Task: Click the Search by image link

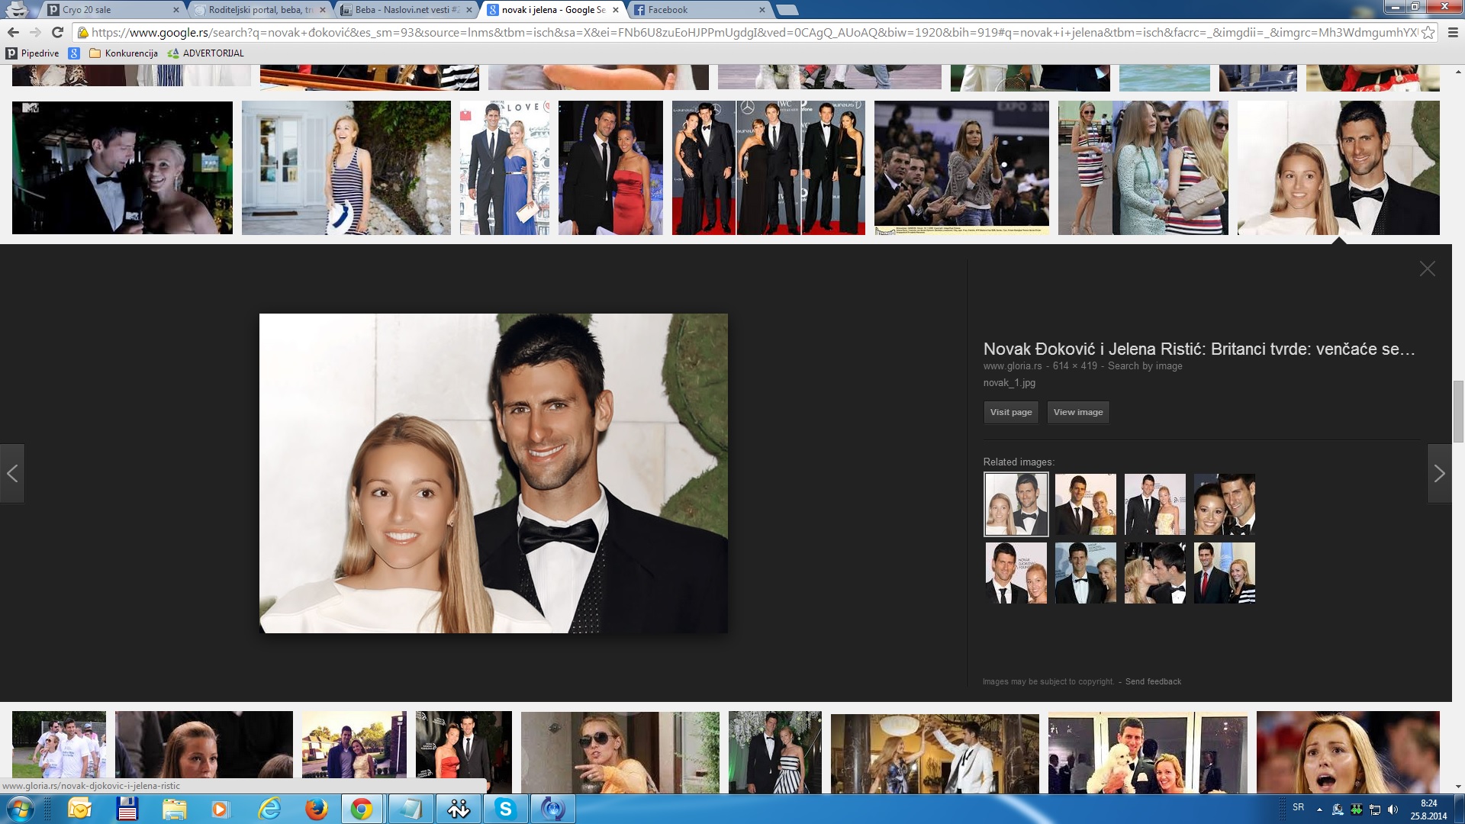Action: (x=1145, y=366)
